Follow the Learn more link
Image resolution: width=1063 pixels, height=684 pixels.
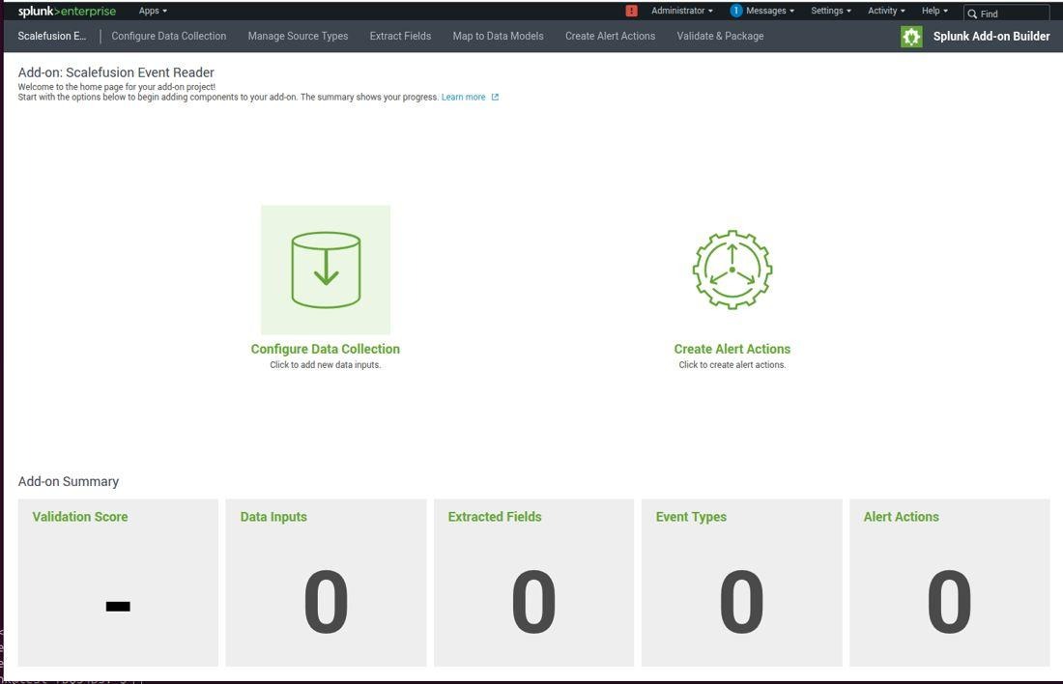463,97
